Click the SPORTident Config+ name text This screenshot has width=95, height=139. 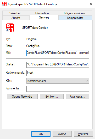coord(35,28)
